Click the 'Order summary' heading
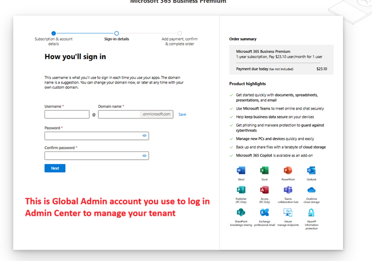Viewport: 372px width, 261px height. 243,39
